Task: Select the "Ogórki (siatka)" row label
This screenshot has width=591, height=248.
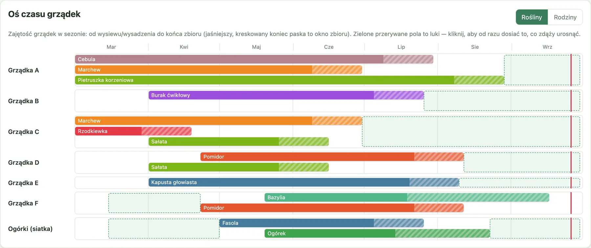Action: [30, 229]
